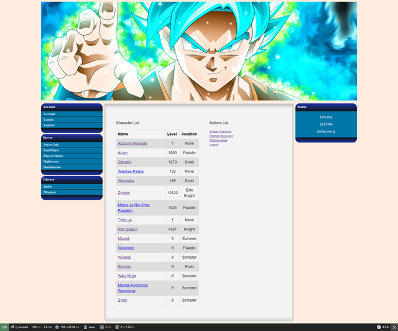Click the Change email link
Screen dimensions: 398x331
pos(218,140)
